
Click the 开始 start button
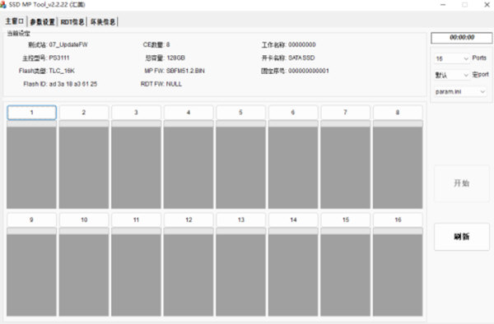[462, 183]
